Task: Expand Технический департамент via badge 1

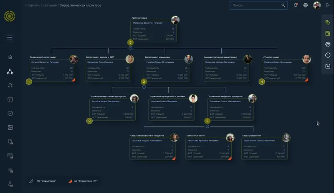Action: pyautogui.click(x=29, y=82)
